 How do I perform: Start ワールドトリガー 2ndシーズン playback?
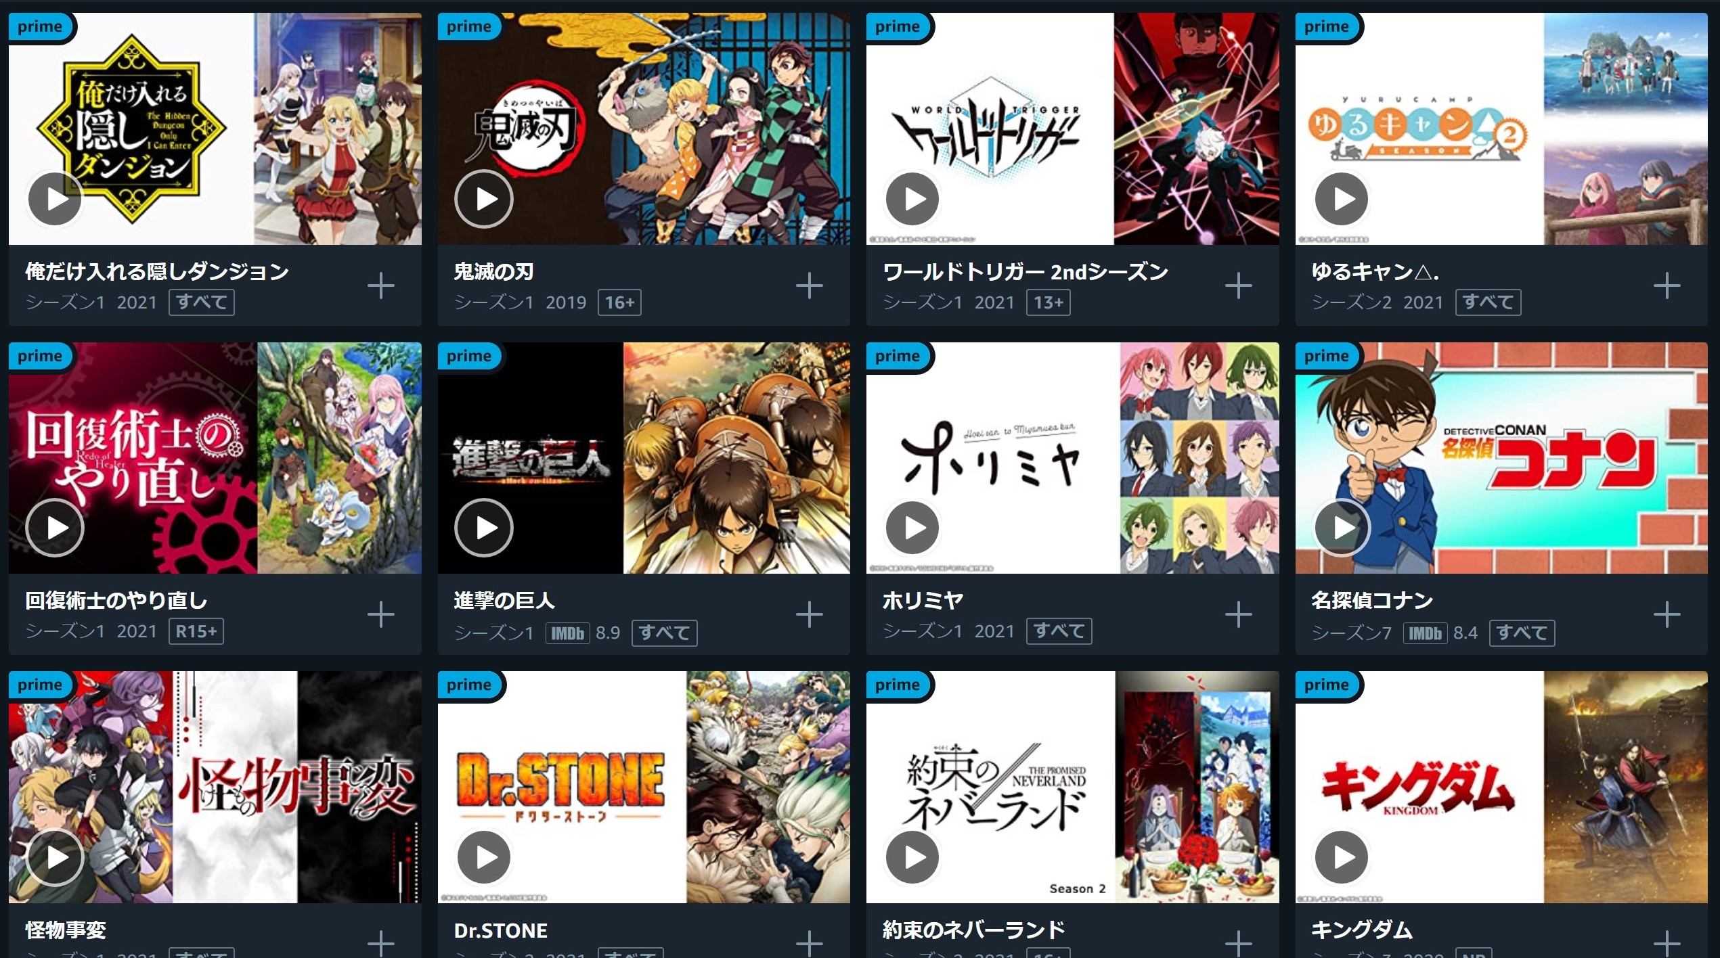click(912, 199)
